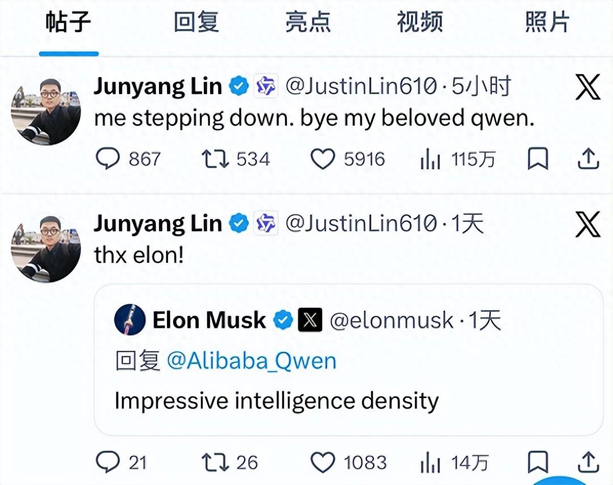
Task: Share the 'me stepping down' post
Action: 588,159
